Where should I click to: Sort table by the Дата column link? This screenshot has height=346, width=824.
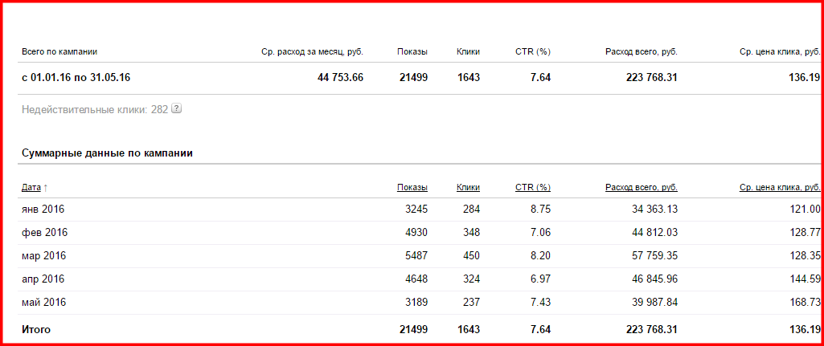(x=31, y=188)
